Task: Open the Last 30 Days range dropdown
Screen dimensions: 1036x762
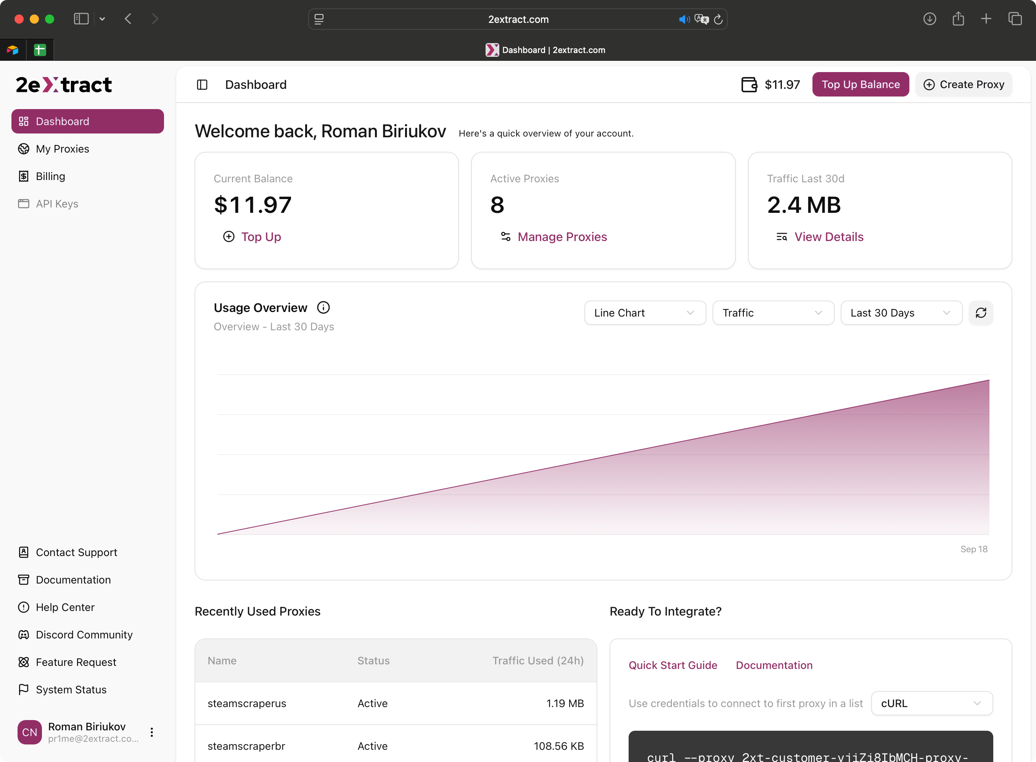Action: pos(901,313)
